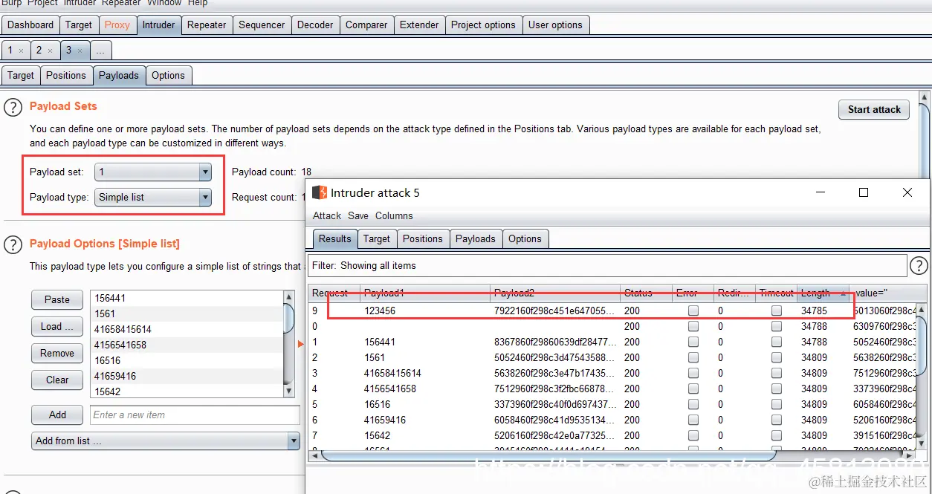
Task: Click the Start attack button
Action: coord(874,109)
